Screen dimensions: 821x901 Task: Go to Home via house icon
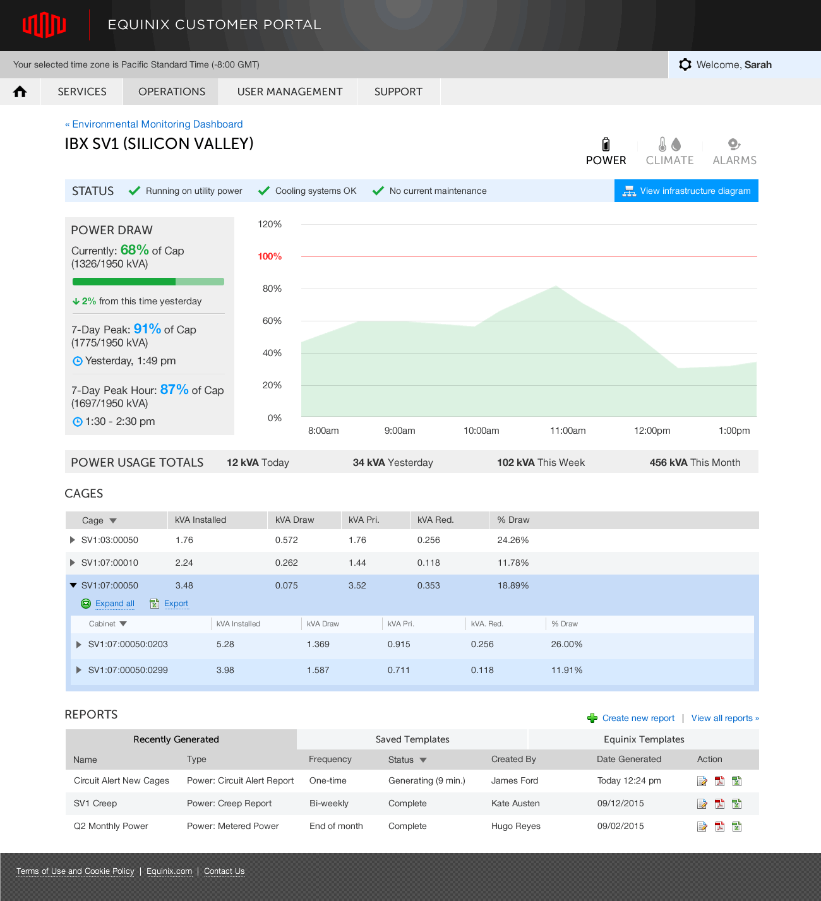pyautogui.click(x=20, y=92)
